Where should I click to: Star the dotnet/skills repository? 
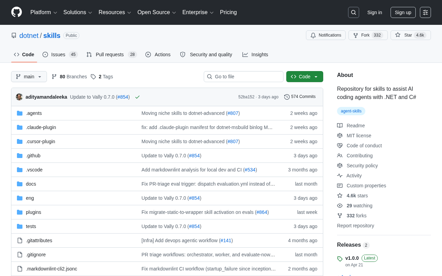point(411,35)
